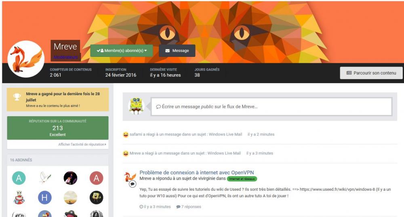
Task: Click Mreve's fox profile avatar
Action: point(26,59)
